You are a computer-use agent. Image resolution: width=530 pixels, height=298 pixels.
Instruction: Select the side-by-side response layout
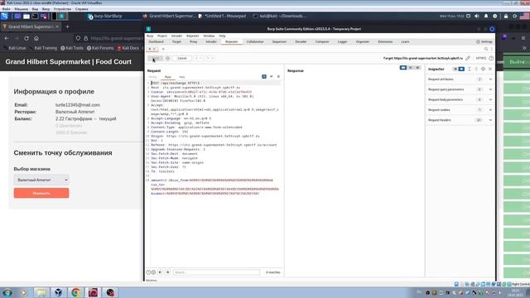coord(403,68)
